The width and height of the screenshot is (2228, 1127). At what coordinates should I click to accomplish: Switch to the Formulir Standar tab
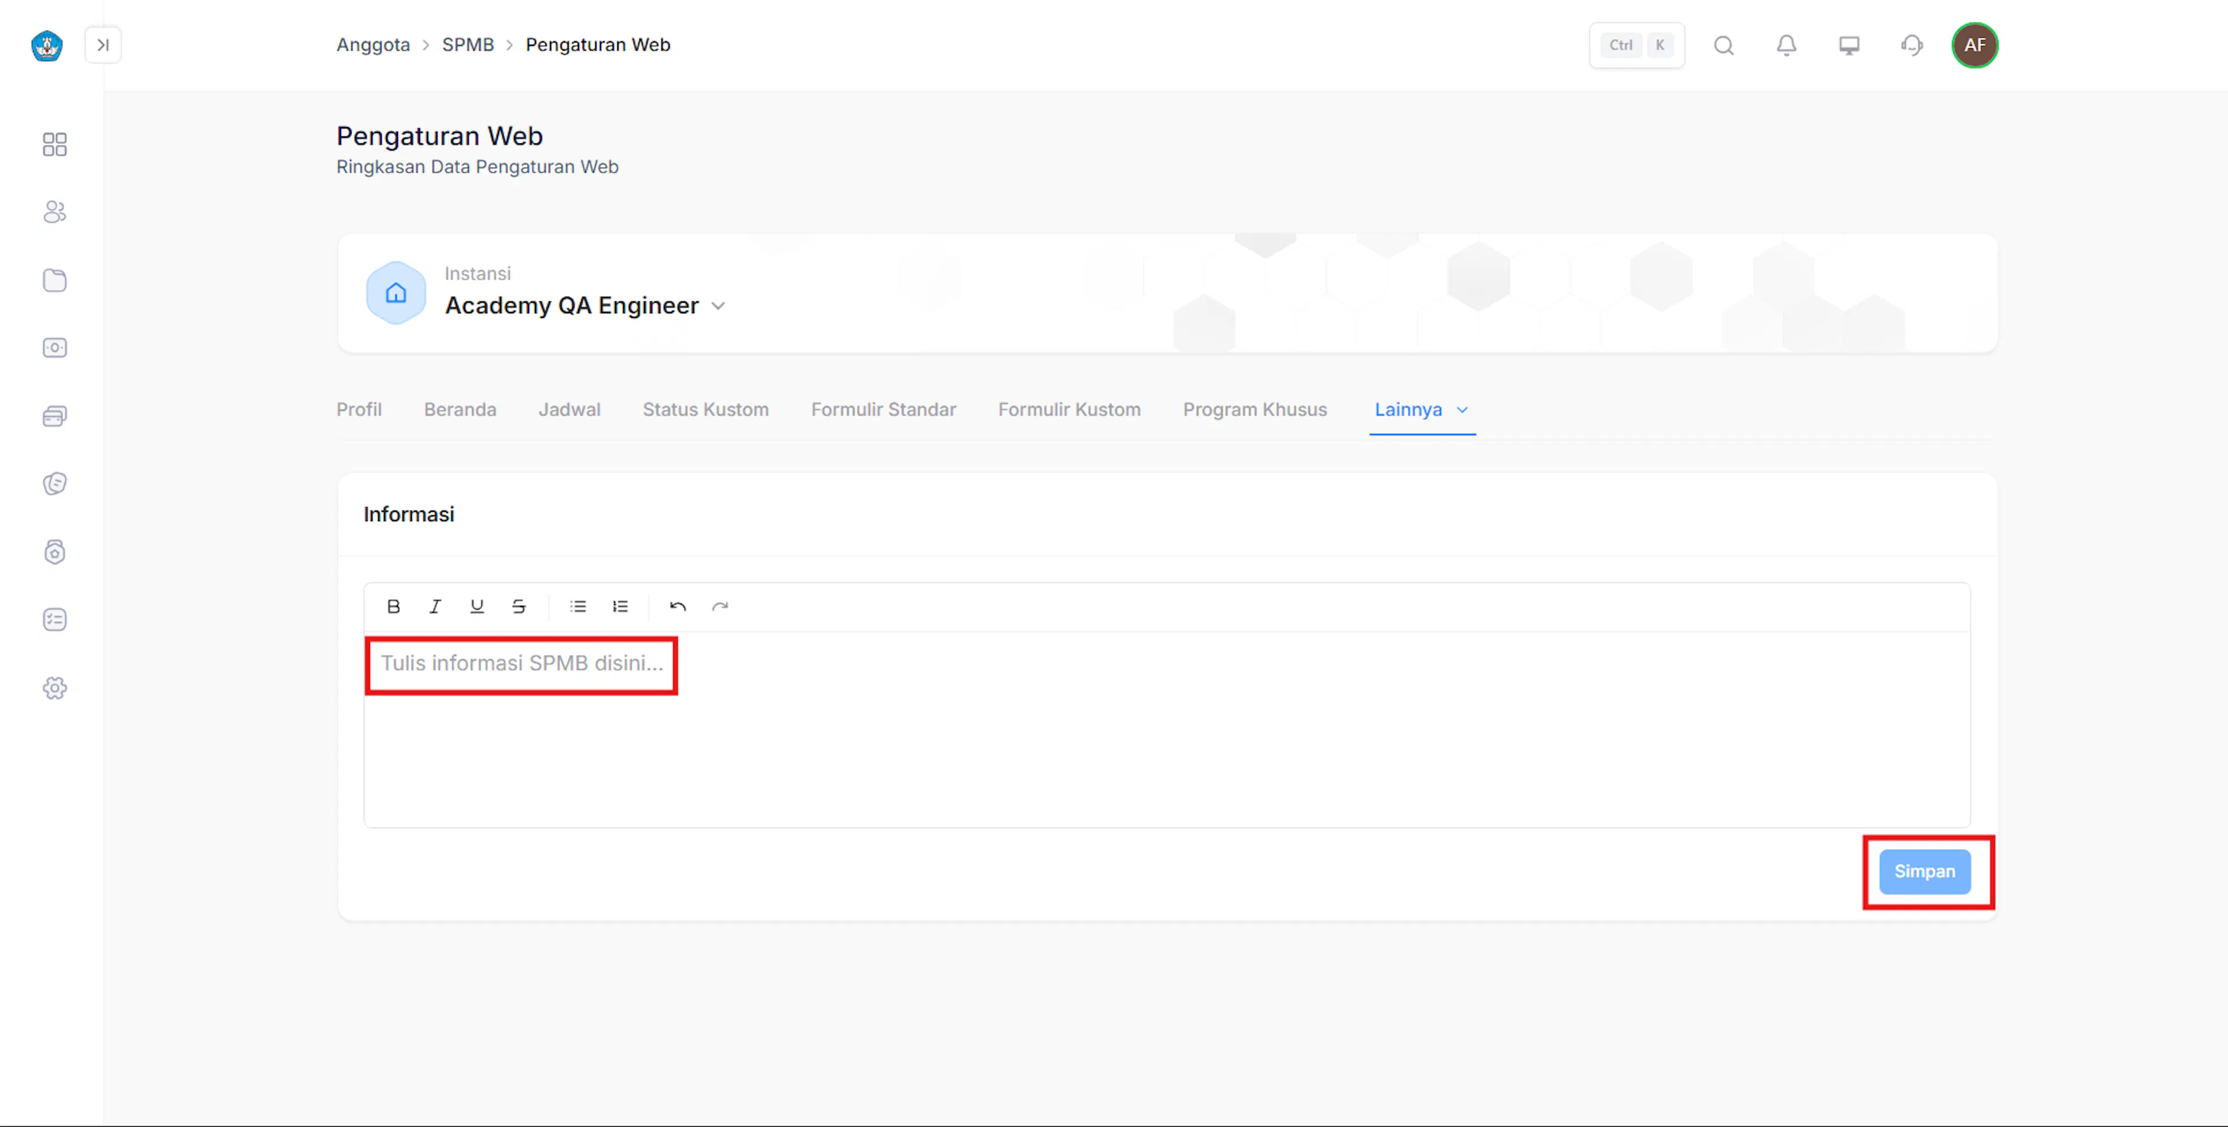click(x=883, y=409)
